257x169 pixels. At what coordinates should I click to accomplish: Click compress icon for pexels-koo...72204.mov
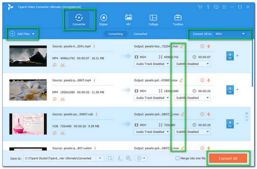click(208, 46)
